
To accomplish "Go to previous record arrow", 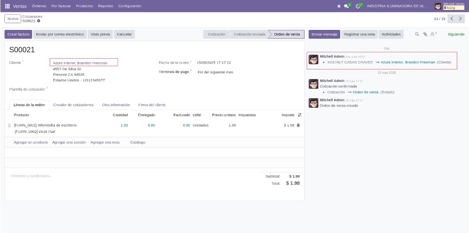I will 452,19.
